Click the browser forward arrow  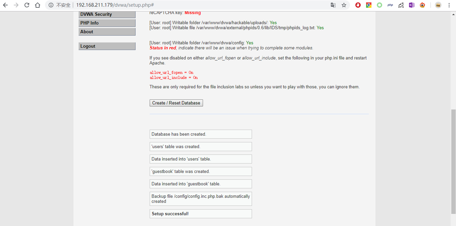click(16, 5)
